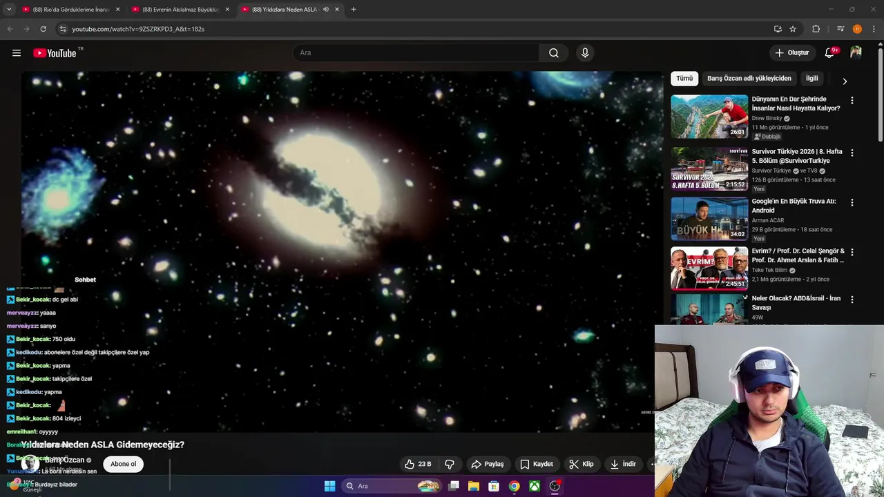Viewport: 884px width, 497px height.
Task: Click the search magnifier button
Action: point(554,53)
